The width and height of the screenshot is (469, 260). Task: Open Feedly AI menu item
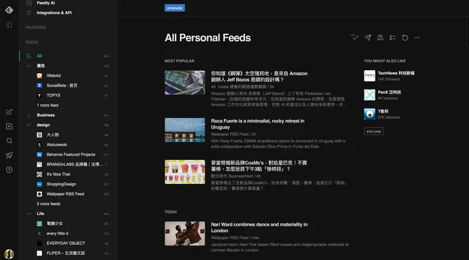[46, 3]
